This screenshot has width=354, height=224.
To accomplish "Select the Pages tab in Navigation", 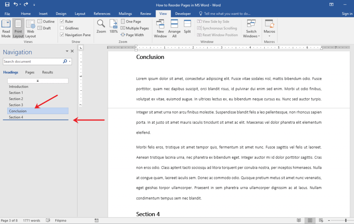I will click(30, 72).
